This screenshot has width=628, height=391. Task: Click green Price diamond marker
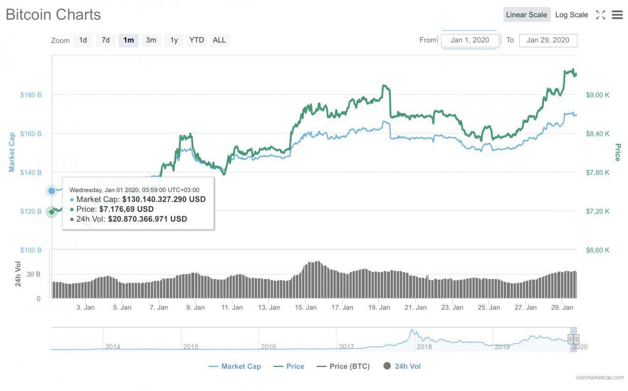tap(52, 212)
